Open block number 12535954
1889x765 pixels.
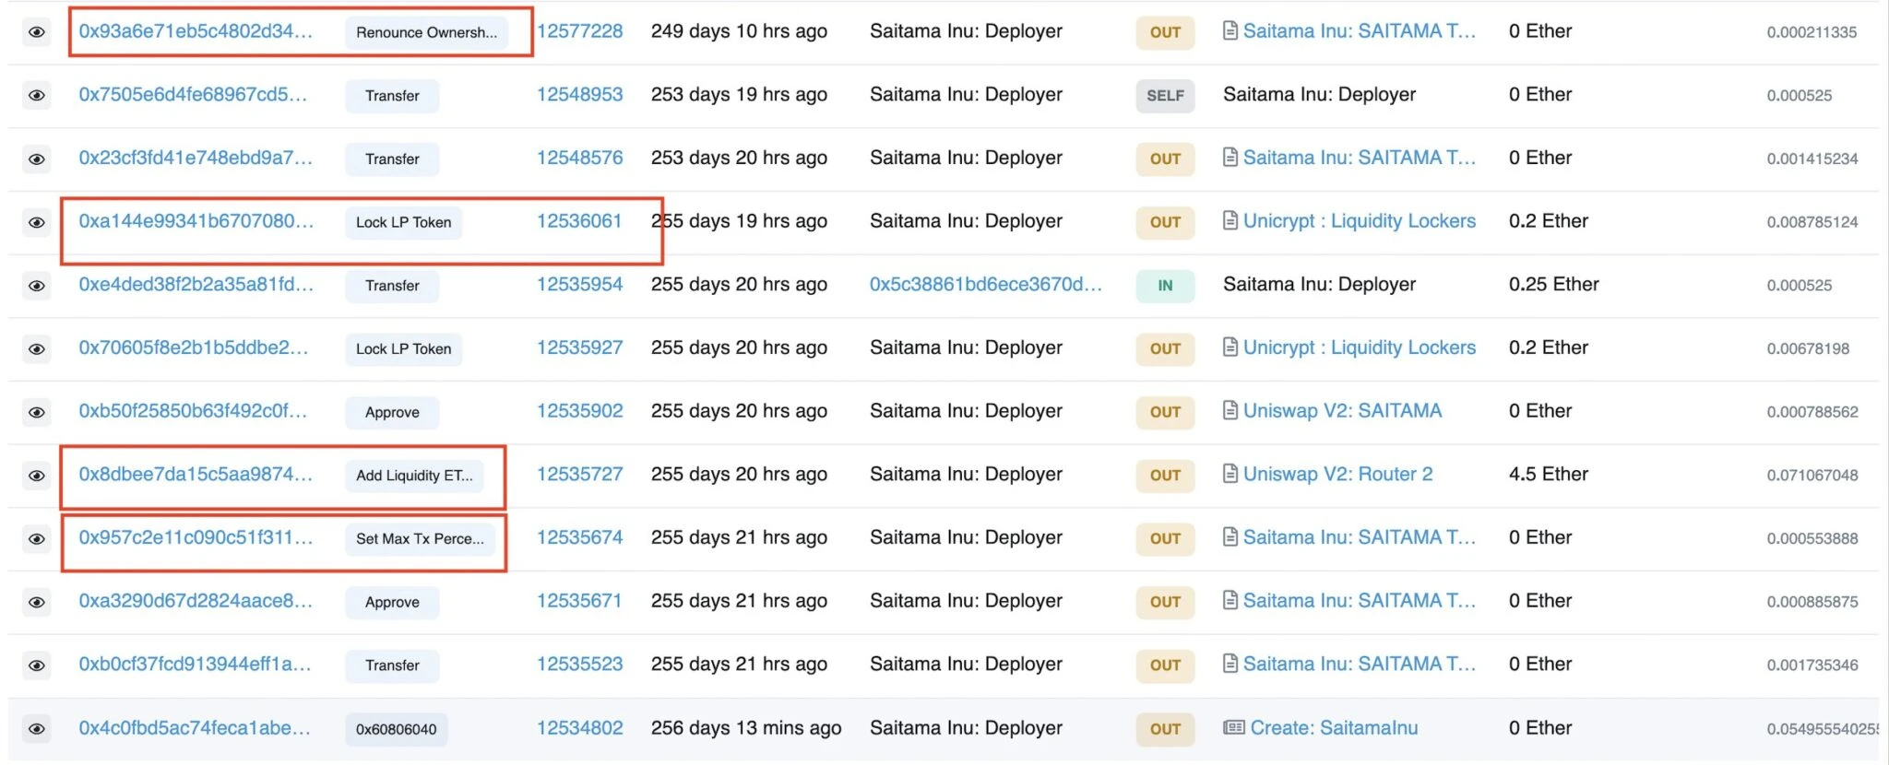580,285
